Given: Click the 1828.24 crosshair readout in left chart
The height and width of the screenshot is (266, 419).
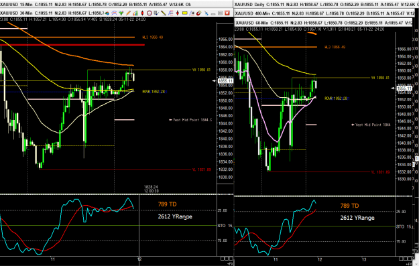Looking at the screenshot, I should [151, 187].
